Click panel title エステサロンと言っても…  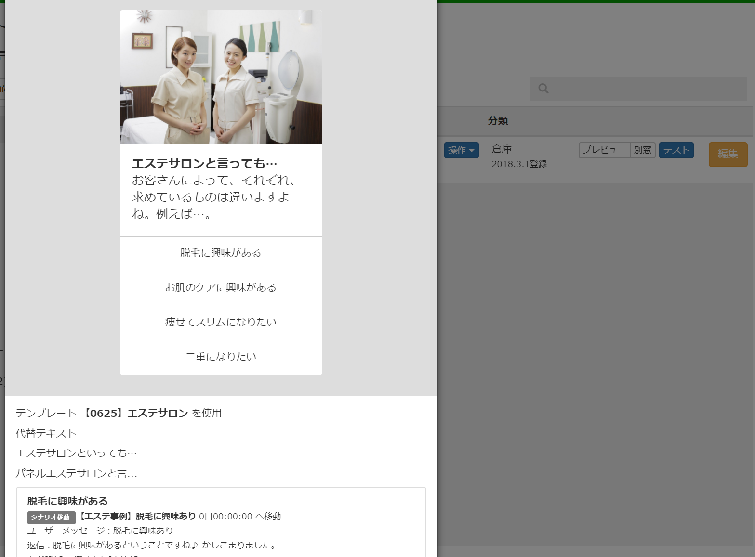point(205,164)
